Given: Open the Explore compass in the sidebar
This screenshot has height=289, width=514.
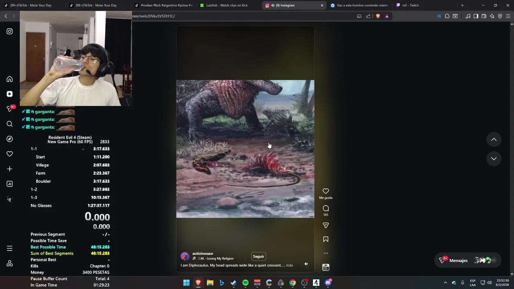Looking at the screenshot, I should click(x=10, y=139).
